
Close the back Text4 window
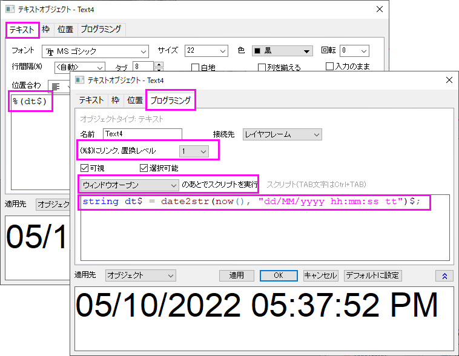point(380,9)
